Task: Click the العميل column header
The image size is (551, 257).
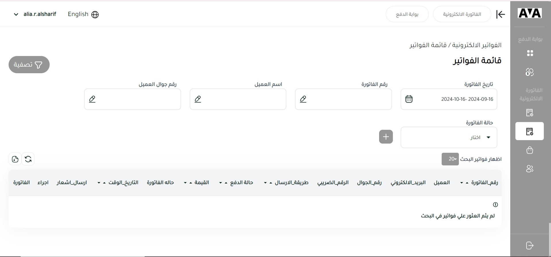Action: [x=442, y=183]
